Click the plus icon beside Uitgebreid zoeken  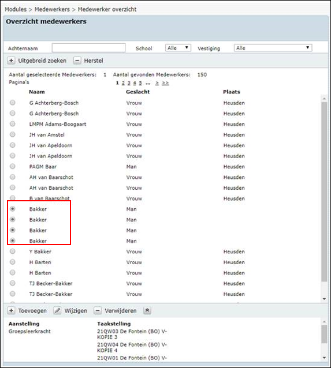coord(11,61)
